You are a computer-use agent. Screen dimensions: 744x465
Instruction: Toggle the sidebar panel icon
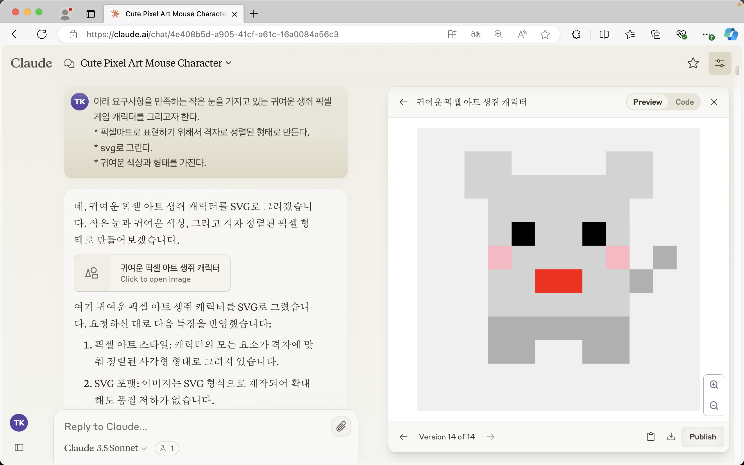point(19,448)
